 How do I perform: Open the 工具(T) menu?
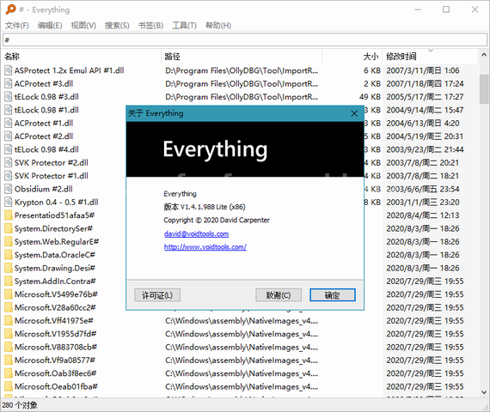coord(184,25)
